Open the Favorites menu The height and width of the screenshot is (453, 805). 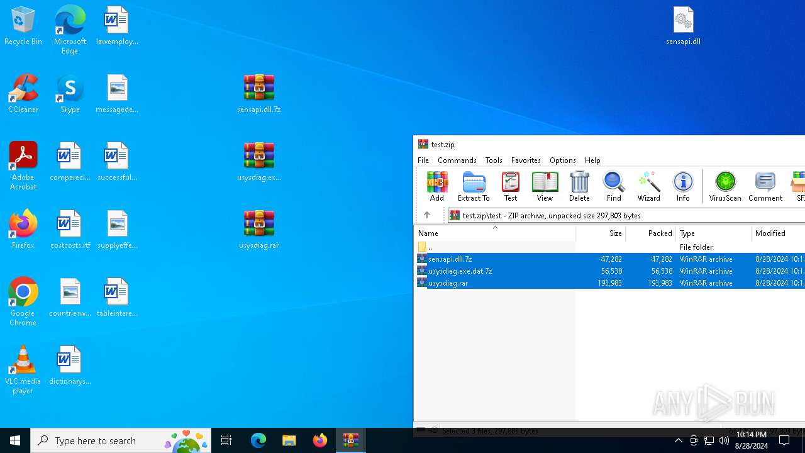(x=526, y=160)
